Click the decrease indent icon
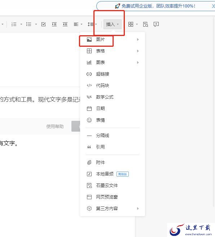The width and height of the screenshot is (215, 237). pyautogui.click(x=65, y=24)
